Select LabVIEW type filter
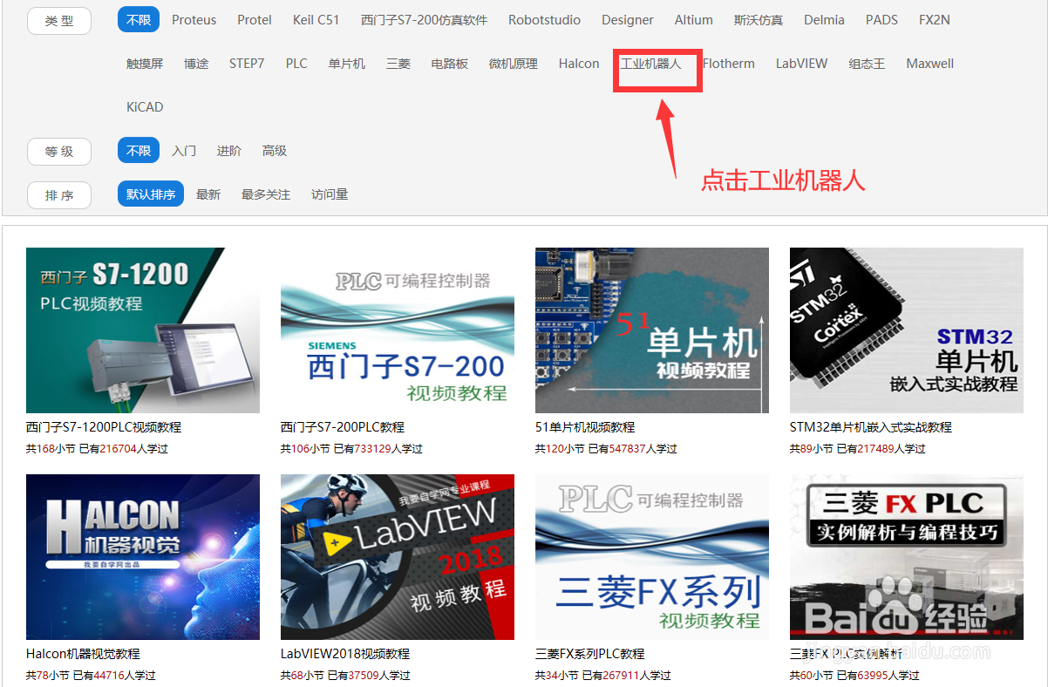Viewport: 1048px width, 687px height. pyautogui.click(x=802, y=64)
